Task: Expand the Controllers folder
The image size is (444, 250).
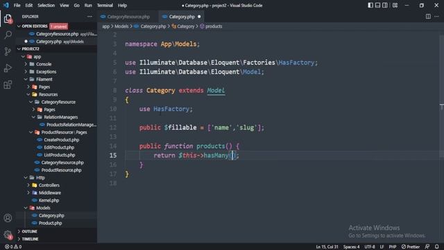Action: click(x=49, y=185)
